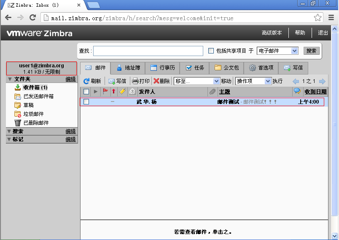Click 编辑 link beside 文件夹
Image resolution: width=339 pixels, height=240 pixels.
(71, 79)
